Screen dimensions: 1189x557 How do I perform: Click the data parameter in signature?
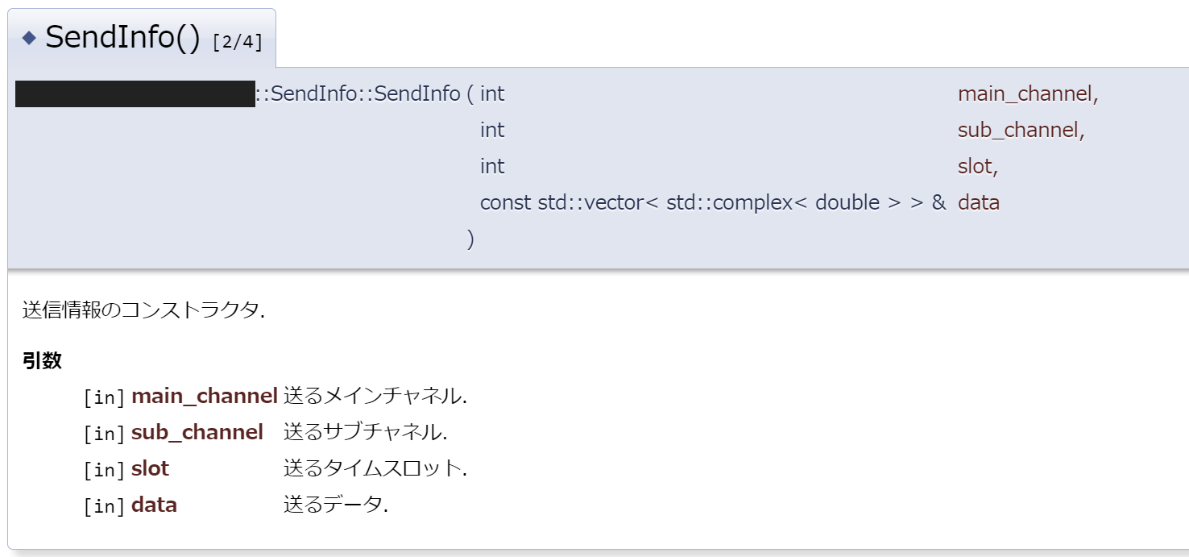[979, 202]
